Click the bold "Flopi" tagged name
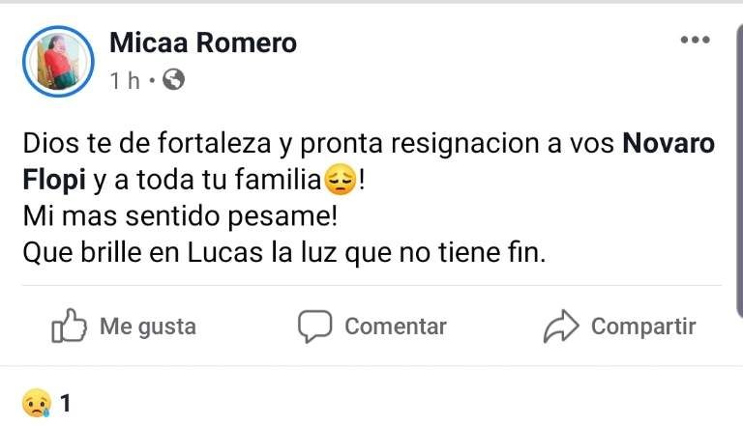This screenshot has width=743, height=426. [x=46, y=181]
